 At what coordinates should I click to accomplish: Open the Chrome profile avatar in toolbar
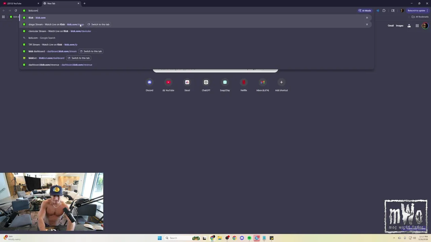[402, 10]
